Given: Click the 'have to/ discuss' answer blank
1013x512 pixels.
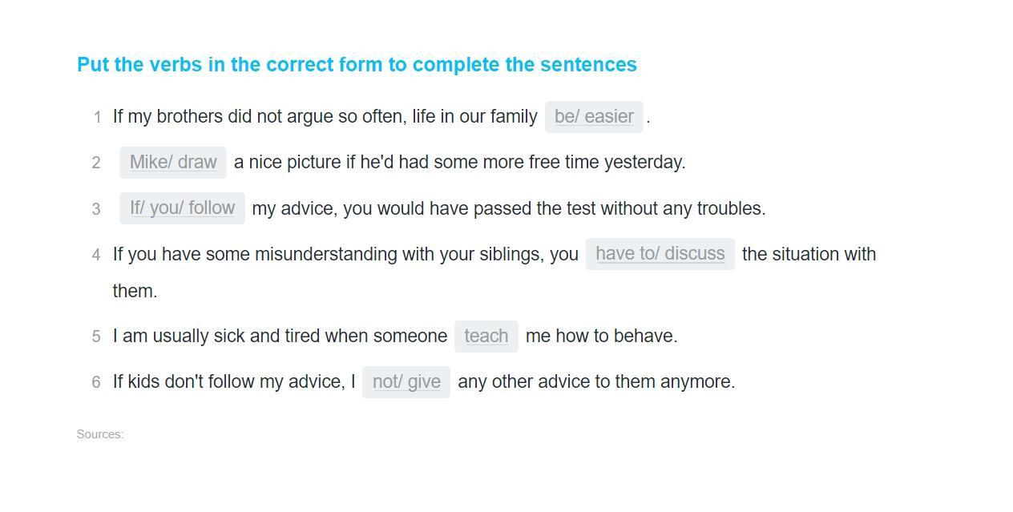Looking at the screenshot, I should click(660, 254).
